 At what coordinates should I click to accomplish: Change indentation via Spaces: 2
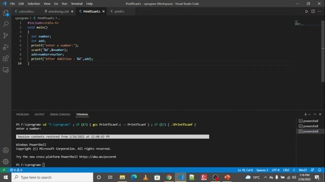coord(262,170)
